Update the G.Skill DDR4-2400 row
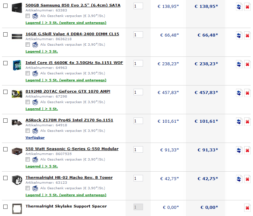The image size is (253, 216). (x=239, y=36)
